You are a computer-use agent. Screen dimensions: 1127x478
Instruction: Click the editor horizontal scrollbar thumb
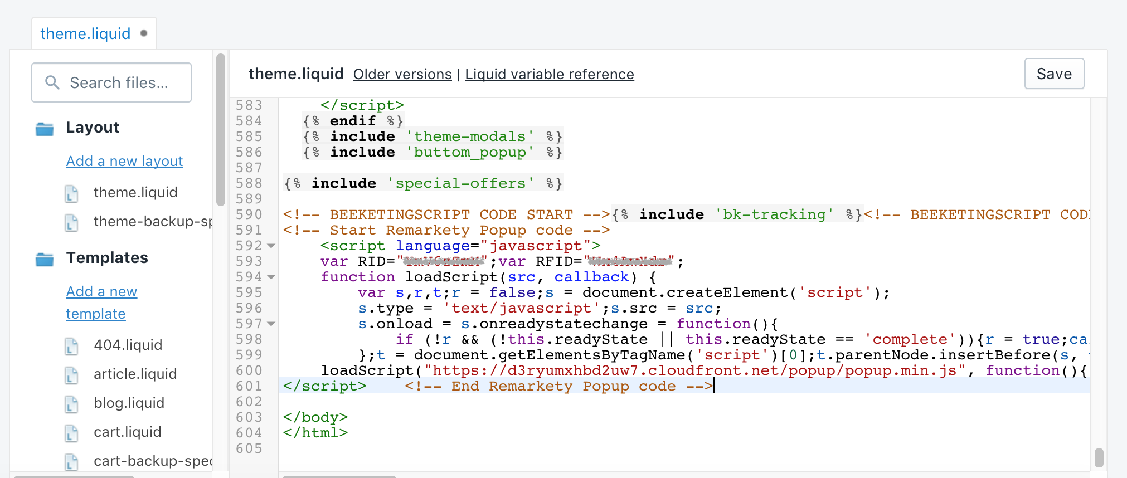click(x=339, y=476)
